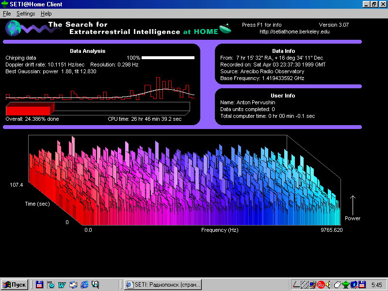Click the book with magnifier quick launch icon

96,285
